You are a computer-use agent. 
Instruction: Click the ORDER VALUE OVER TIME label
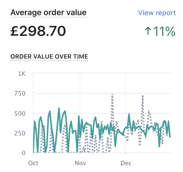[x=49, y=56]
